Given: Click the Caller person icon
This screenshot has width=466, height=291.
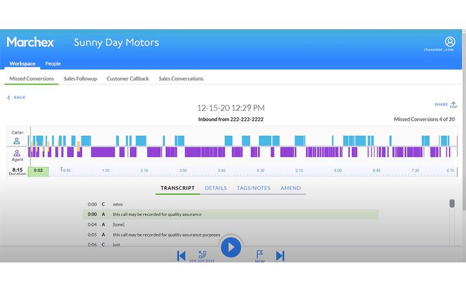Looking at the screenshot, I should [x=17, y=141].
